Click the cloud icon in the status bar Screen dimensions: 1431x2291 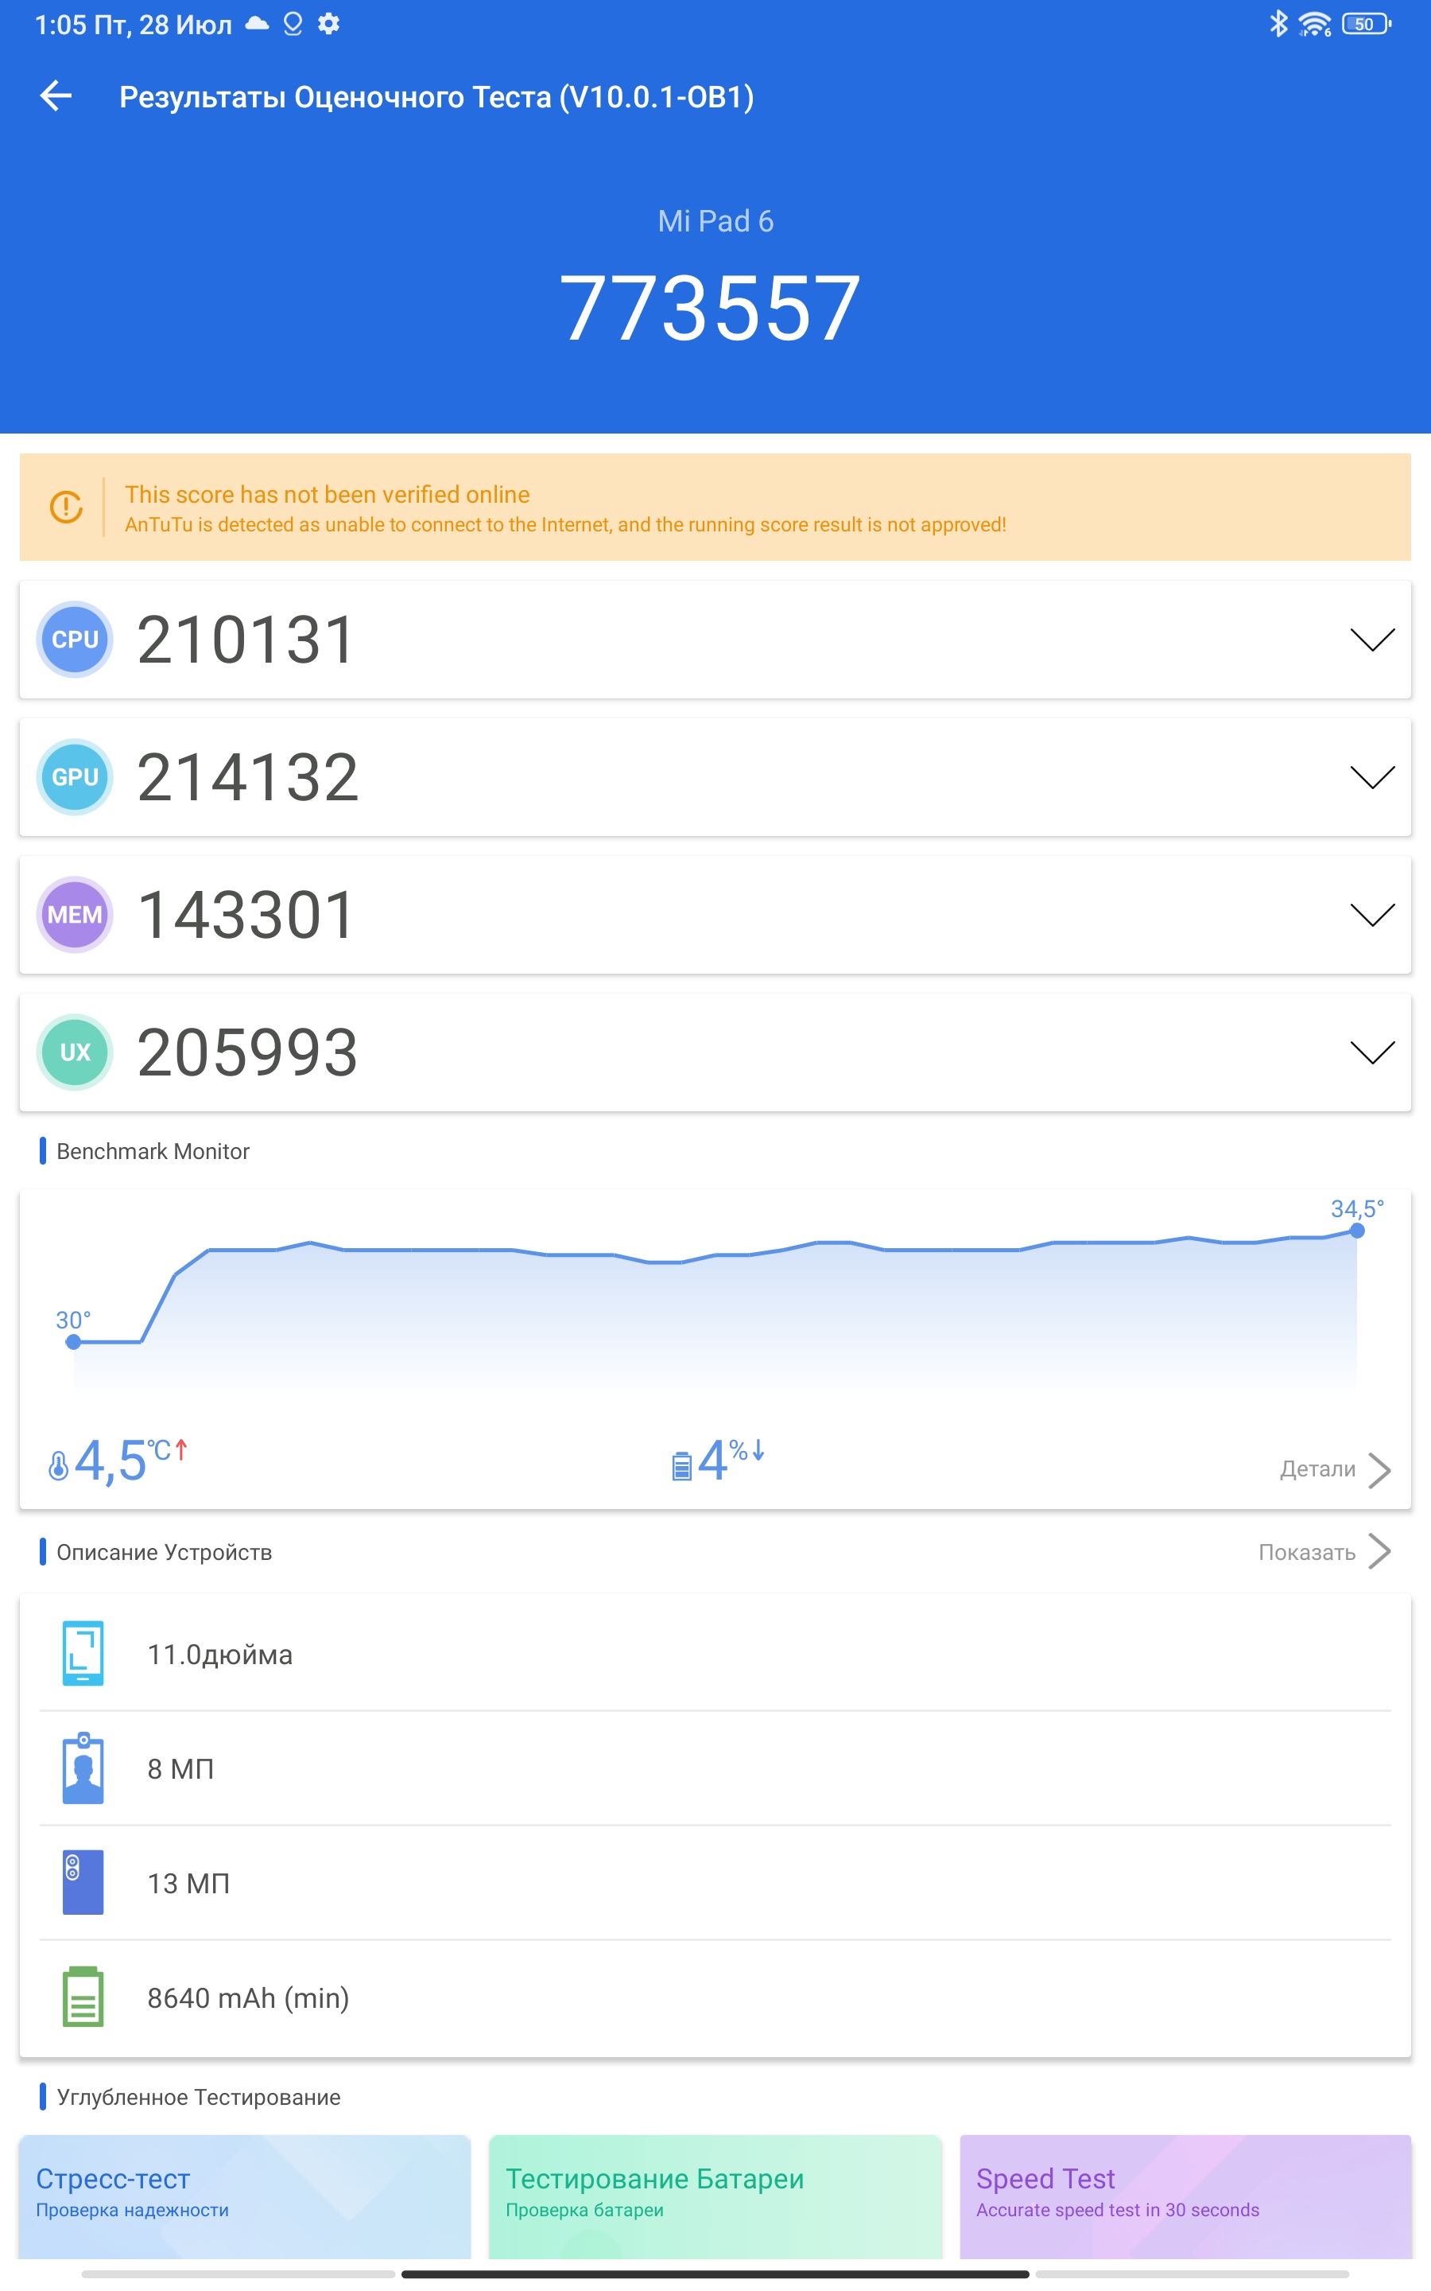pyautogui.click(x=258, y=24)
